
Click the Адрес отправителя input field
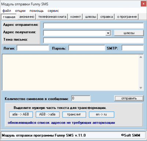(93, 25)
